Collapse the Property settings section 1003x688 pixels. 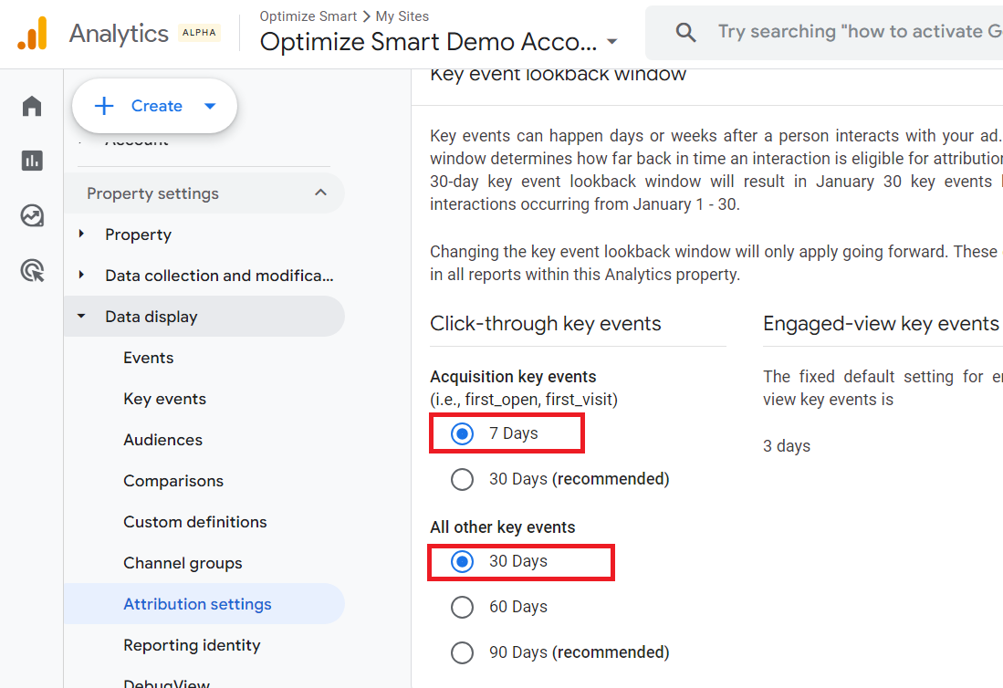[x=320, y=193]
